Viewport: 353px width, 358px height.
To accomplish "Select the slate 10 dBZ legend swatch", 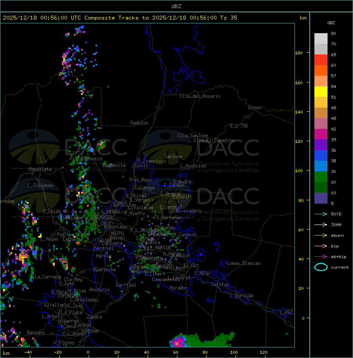I will point(321,198).
